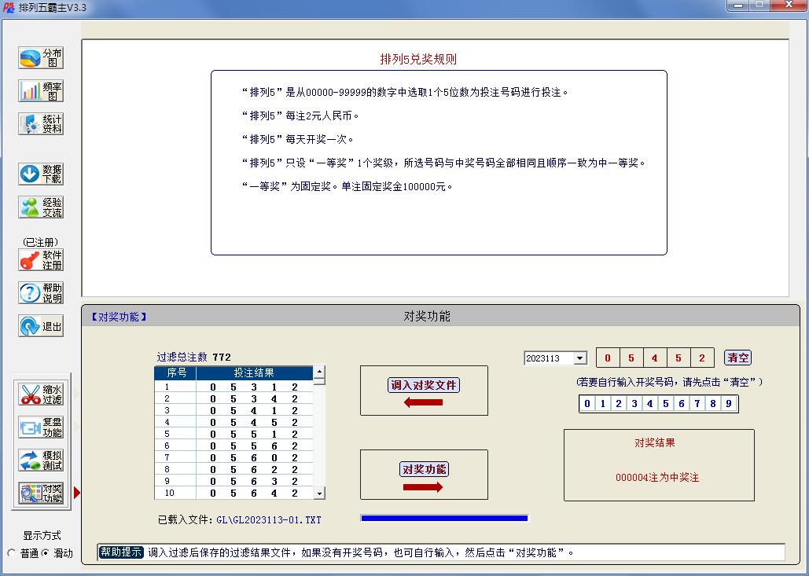Open the 复盘功能 replay function icon
The image size is (809, 576).
pos(39,427)
